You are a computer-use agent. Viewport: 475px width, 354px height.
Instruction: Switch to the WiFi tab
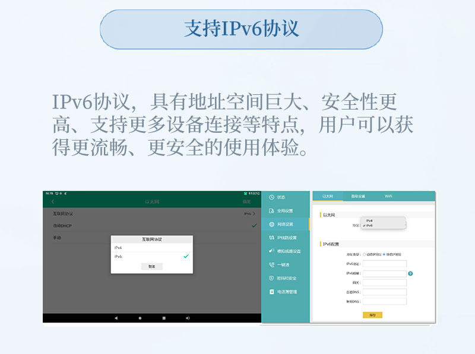388,196
